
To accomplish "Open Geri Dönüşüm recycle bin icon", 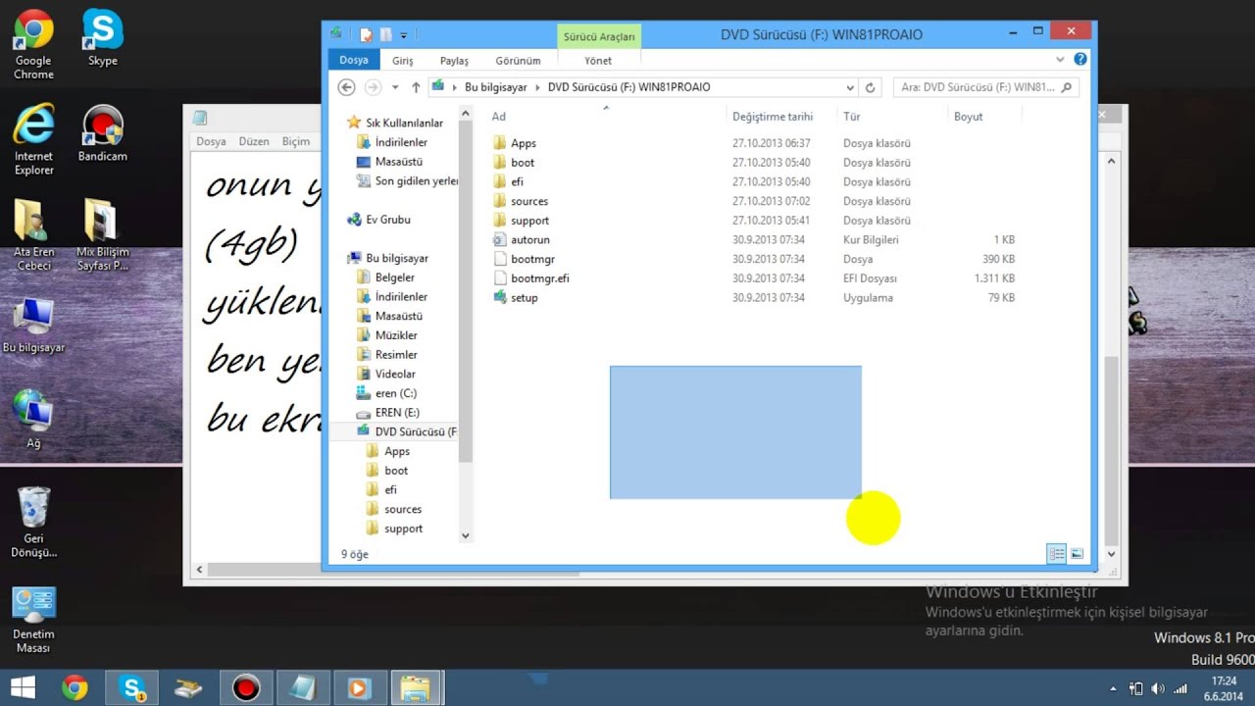I will coord(33,523).
